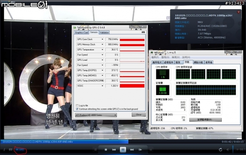Click the Task Manager title bar icon
246x155 pixels.
pyautogui.click(x=152, y=53)
